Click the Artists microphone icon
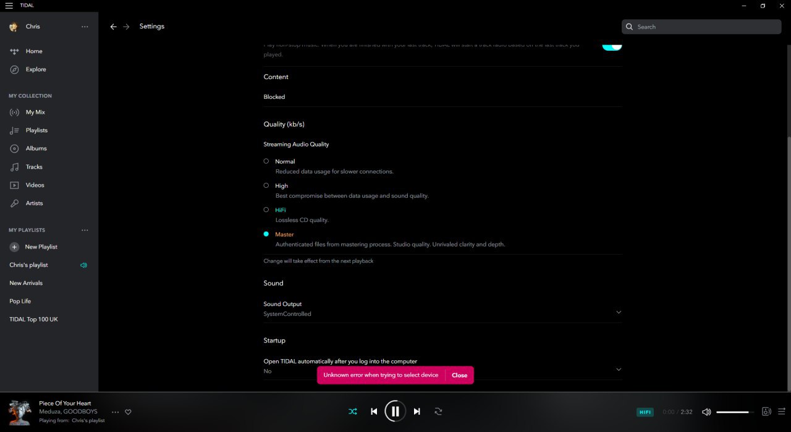This screenshot has height=432, width=791. coord(14,203)
